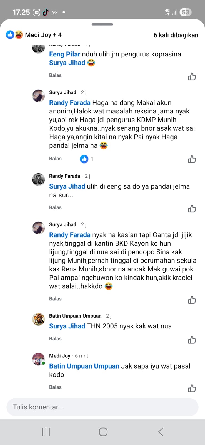Tap the 'Tulis komentar...' input field
Viewport: 205px width, 445px height.
(102, 407)
